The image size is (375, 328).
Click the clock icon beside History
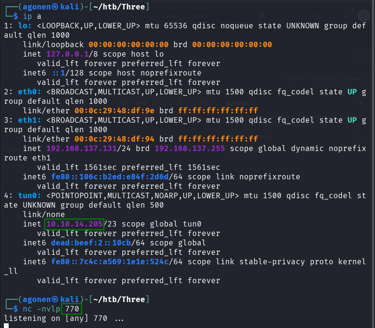[x=343, y=78]
